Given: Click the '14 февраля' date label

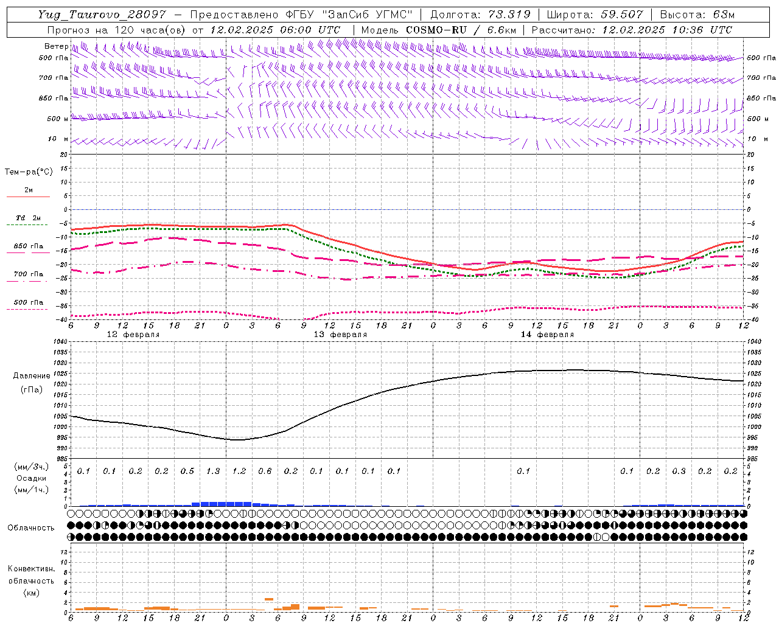Looking at the screenshot, I should tap(547, 335).
